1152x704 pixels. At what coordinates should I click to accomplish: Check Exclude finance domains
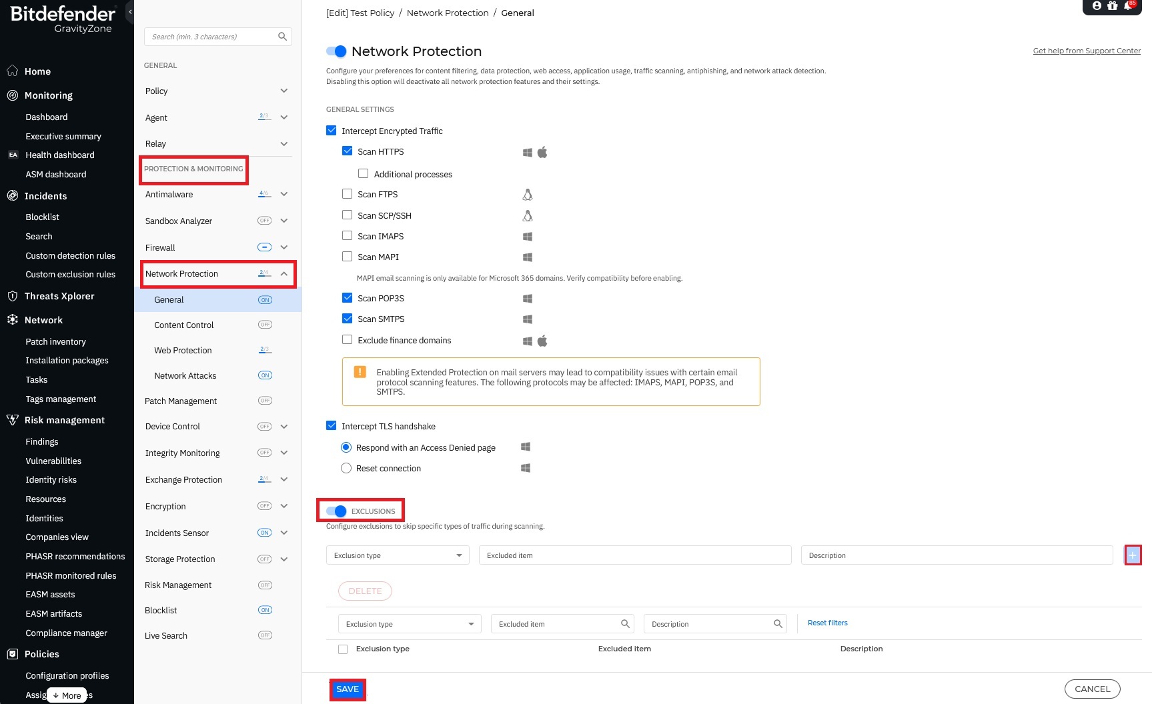347,339
